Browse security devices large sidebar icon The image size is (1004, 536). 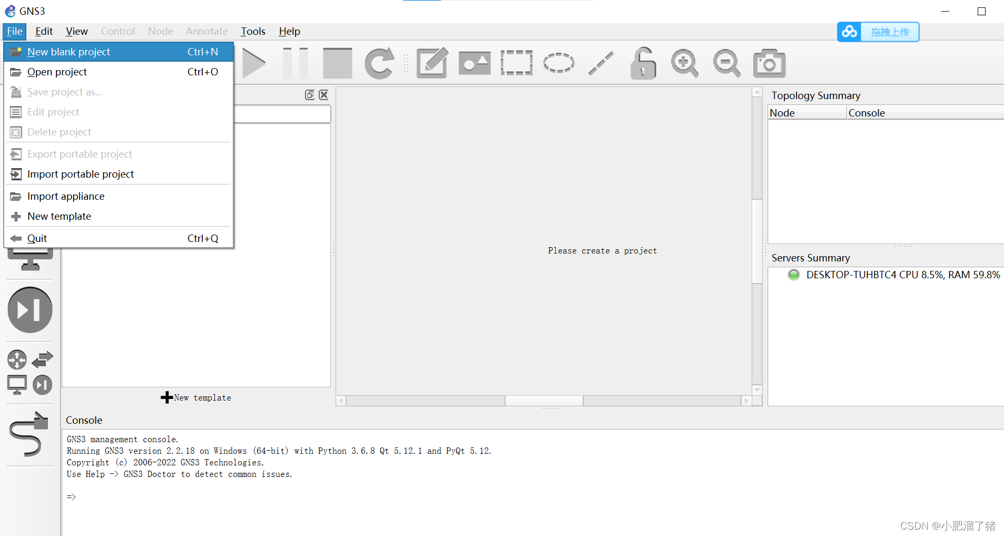(30, 310)
